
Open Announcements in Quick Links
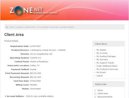click(x=105, y=97)
